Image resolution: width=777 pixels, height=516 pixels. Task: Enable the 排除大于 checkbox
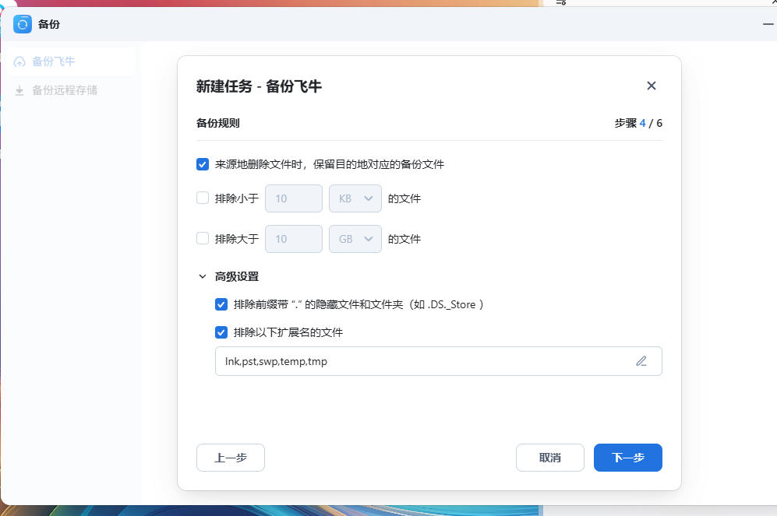pyautogui.click(x=203, y=239)
